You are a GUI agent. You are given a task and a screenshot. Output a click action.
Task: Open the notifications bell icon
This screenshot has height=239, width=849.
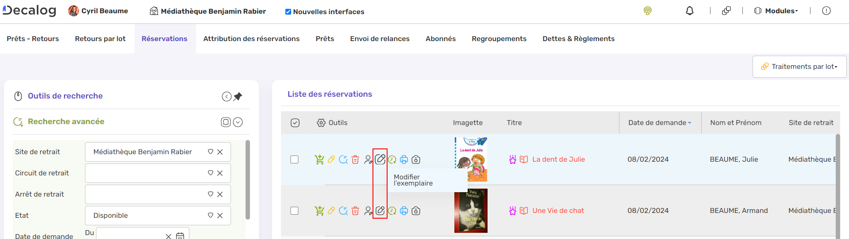point(689,11)
